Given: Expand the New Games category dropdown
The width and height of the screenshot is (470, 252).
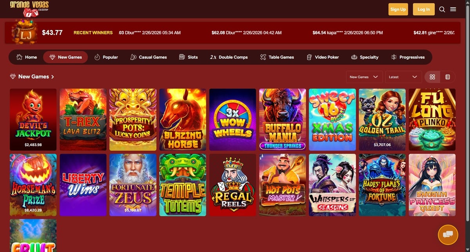Looking at the screenshot, I should pyautogui.click(x=364, y=77).
